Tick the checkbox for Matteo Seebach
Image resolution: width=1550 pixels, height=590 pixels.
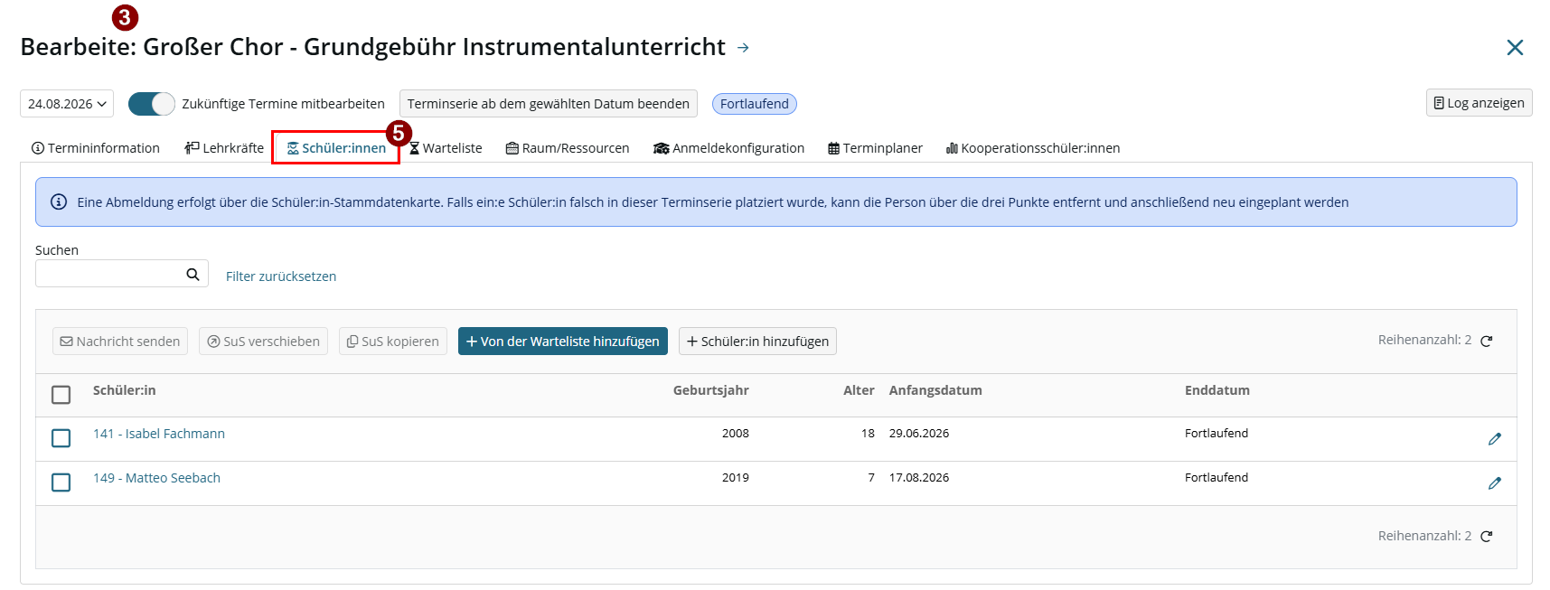[x=61, y=482]
